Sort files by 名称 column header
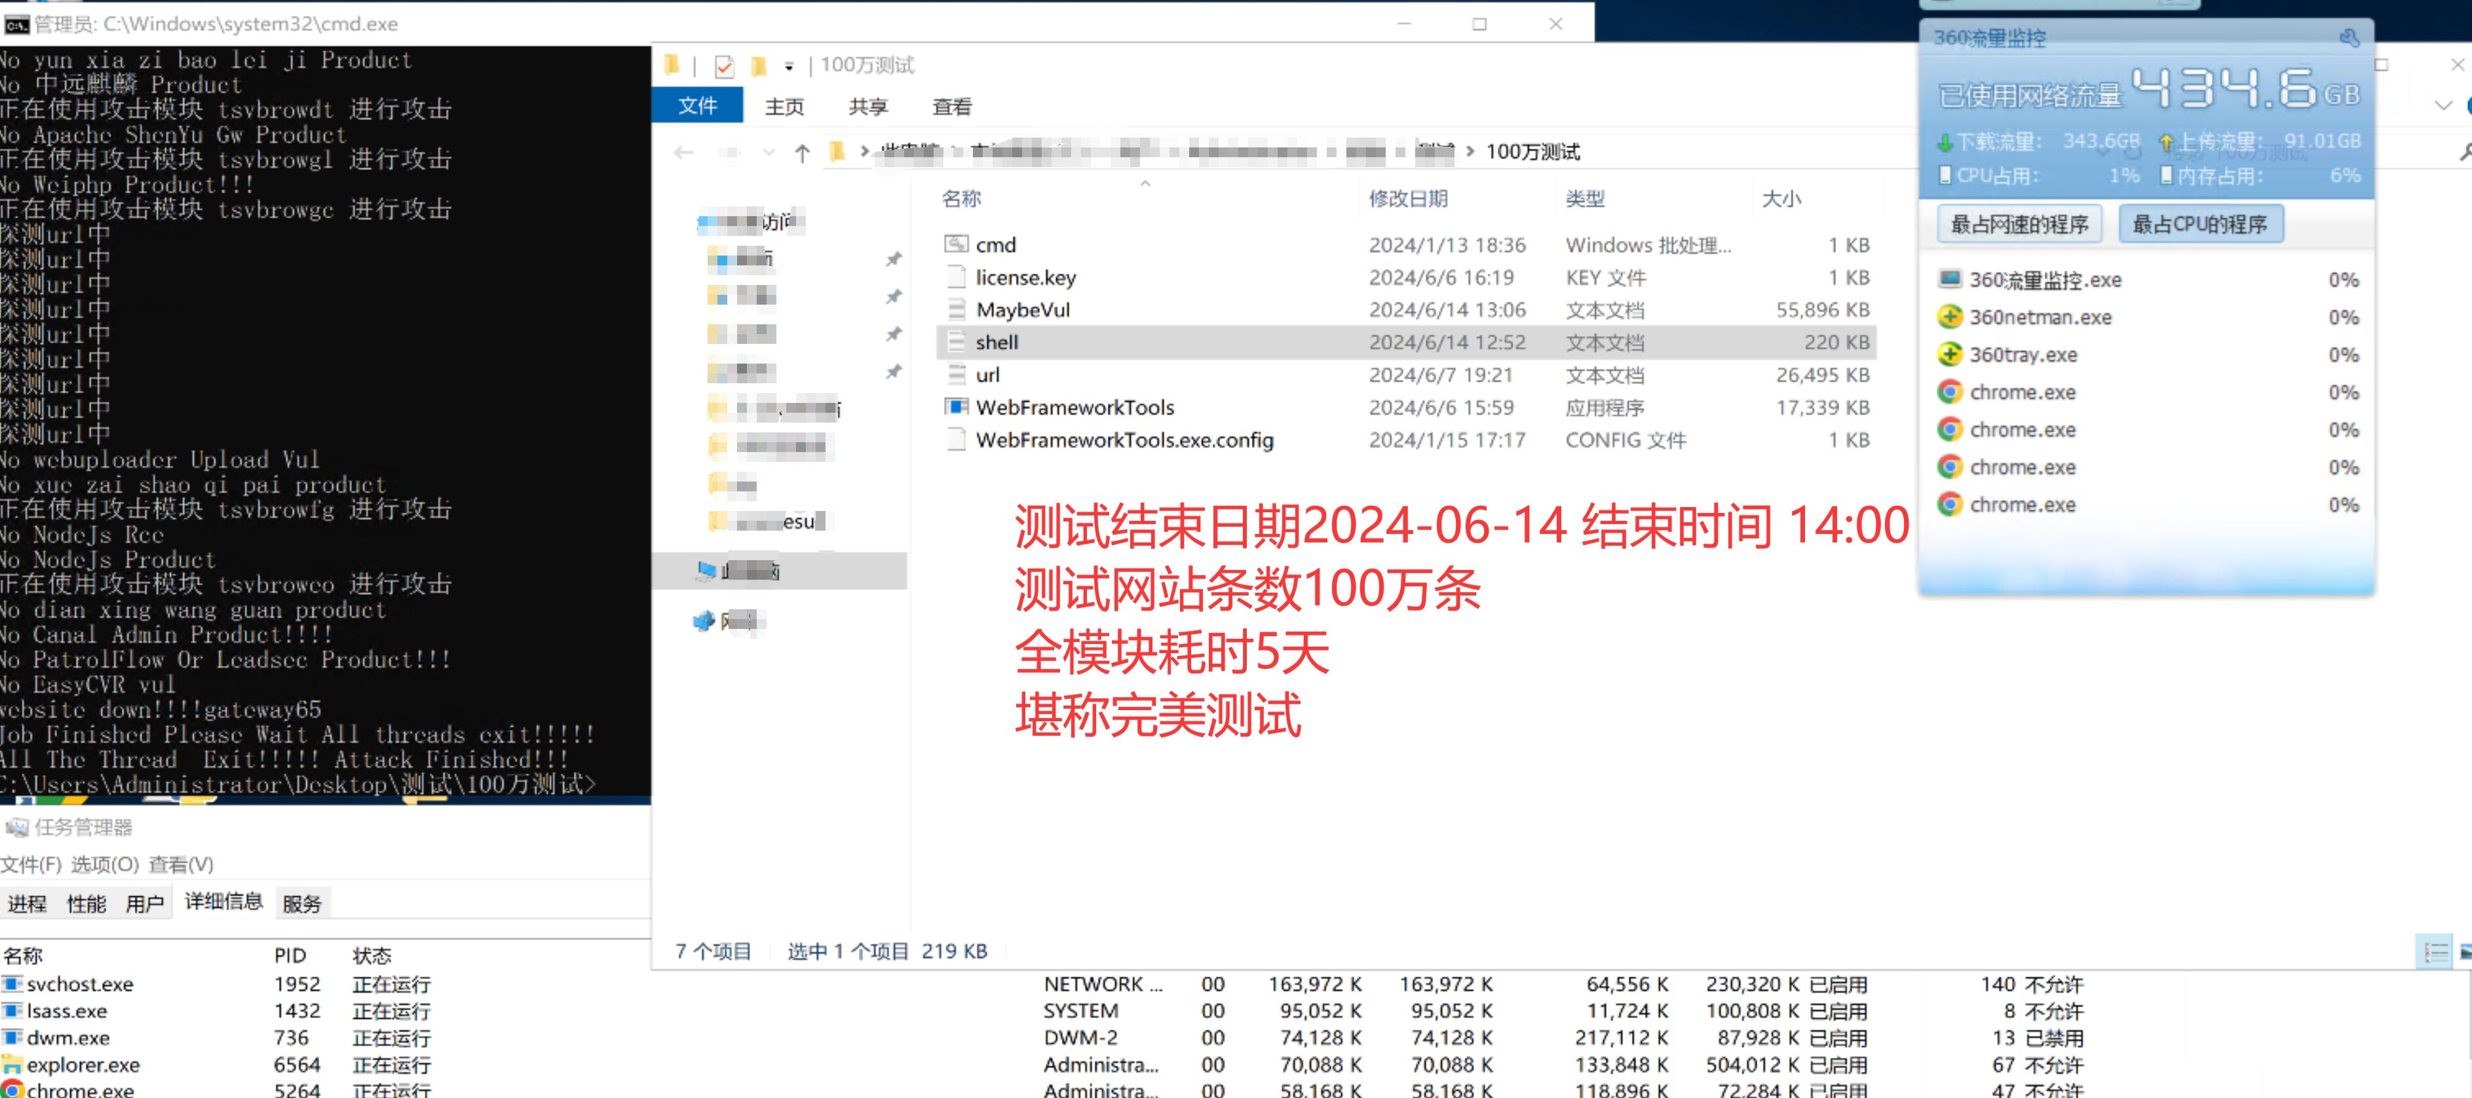 pyautogui.click(x=960, y=199)
